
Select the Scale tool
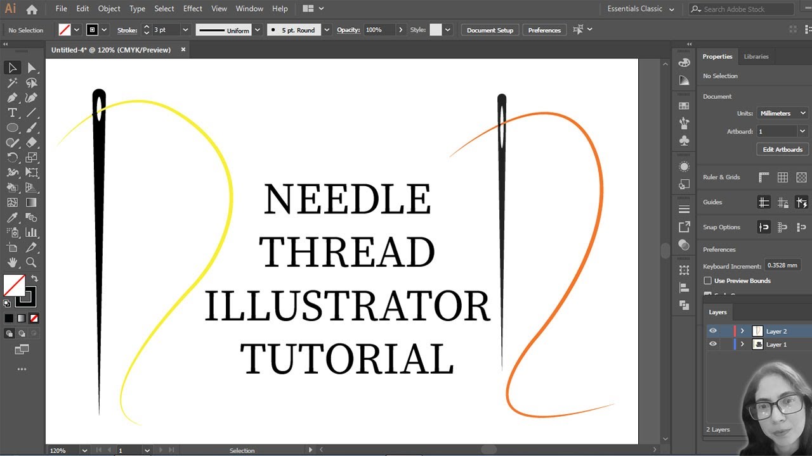pyautogui.click(x=31, y=158)
